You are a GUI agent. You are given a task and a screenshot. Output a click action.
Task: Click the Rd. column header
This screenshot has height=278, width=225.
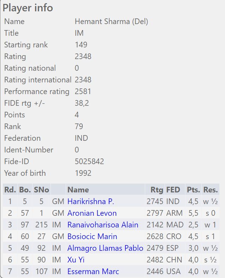(10, 190)
